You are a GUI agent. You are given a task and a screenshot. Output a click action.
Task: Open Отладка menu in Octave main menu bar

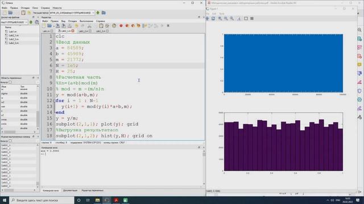click(x=25, y=8)
